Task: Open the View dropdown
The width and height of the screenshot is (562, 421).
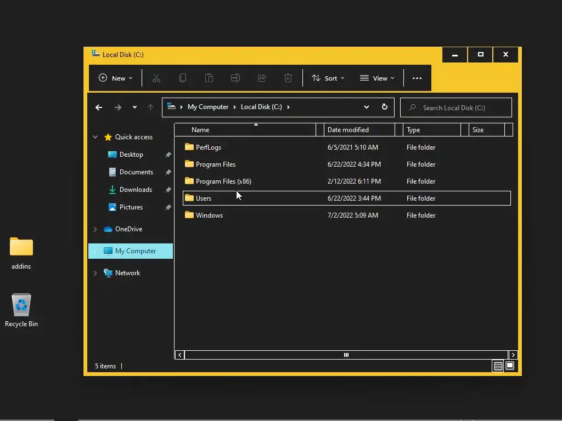Action: [377, 78]
